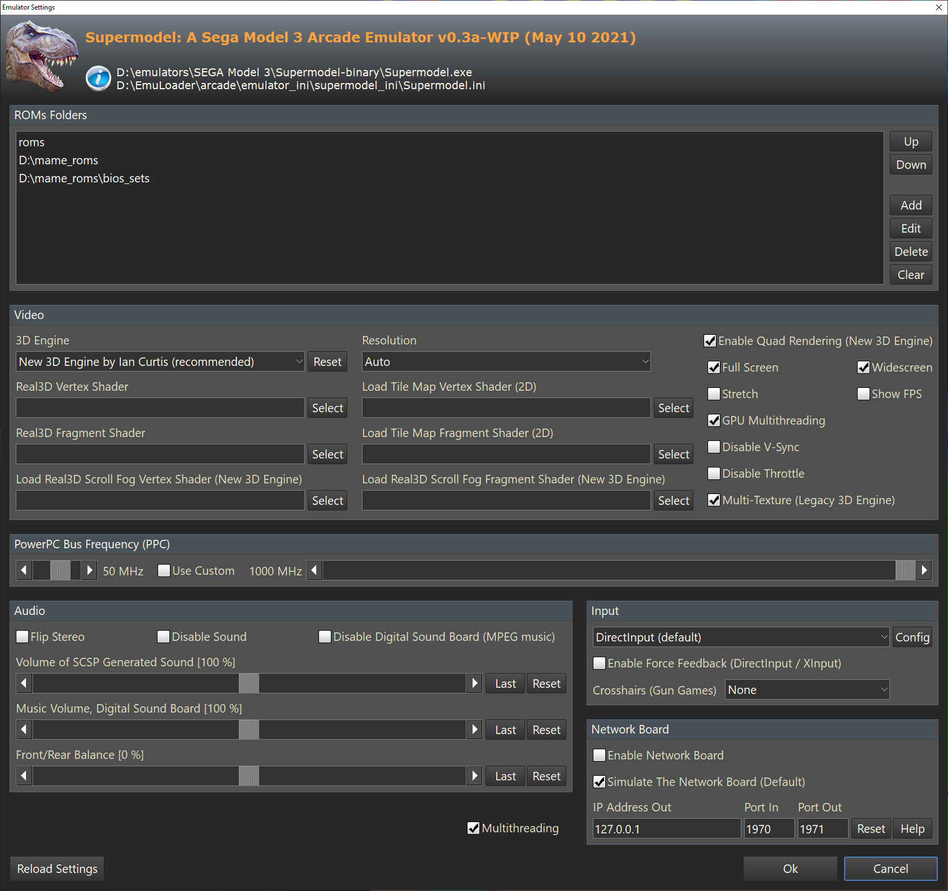Uncheck the Widescreen option
Viewport: 948px width, 891px height.
pyautogui.click(x=863, y=368)
